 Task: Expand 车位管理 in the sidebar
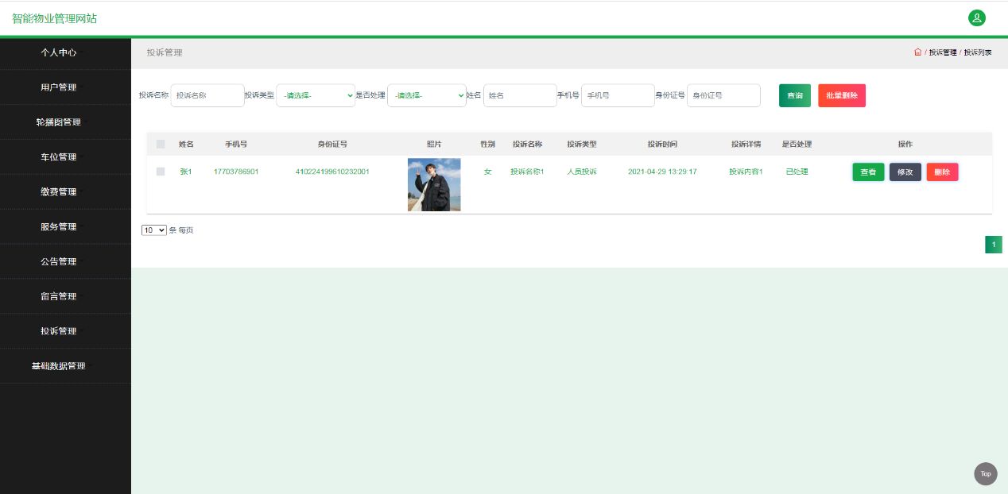point(65,157)
